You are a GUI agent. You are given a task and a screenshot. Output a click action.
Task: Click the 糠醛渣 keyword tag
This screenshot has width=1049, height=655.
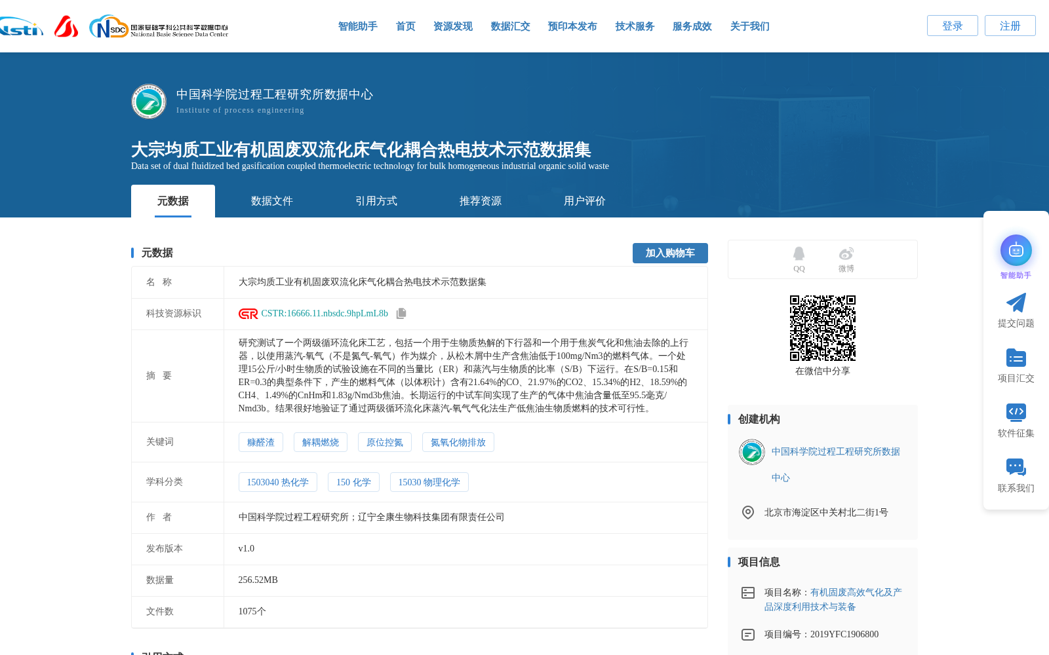(x=261, y=442)
